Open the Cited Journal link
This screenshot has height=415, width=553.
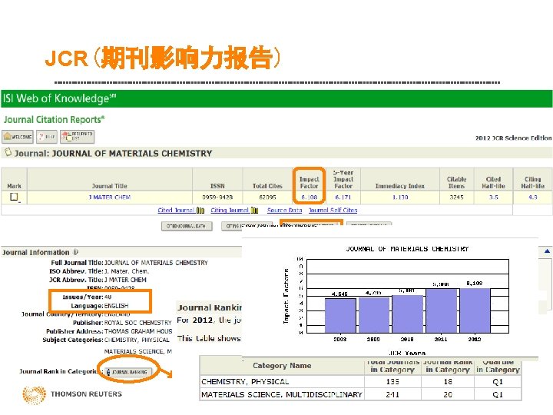[x=176, y=211]
